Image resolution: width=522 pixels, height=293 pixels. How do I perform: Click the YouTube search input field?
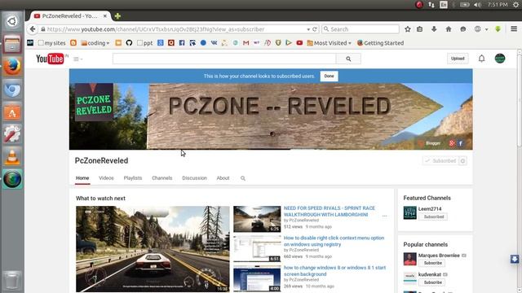point(224,59)
